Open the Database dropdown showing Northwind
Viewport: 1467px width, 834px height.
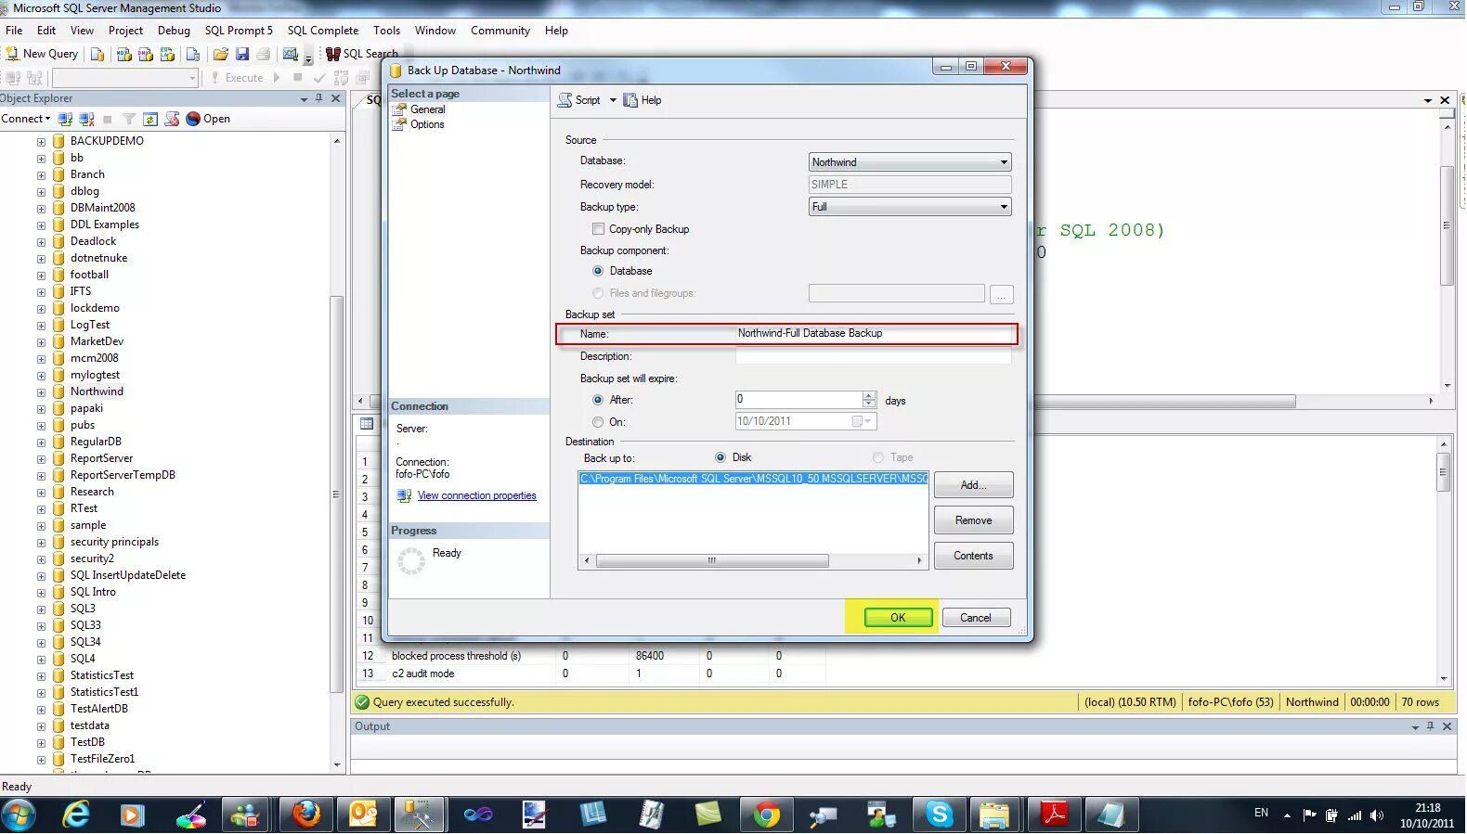click(x=910, y=162)
